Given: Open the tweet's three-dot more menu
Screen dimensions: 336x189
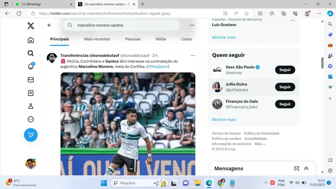Looking at the screenshot, I should click(193, 55).
